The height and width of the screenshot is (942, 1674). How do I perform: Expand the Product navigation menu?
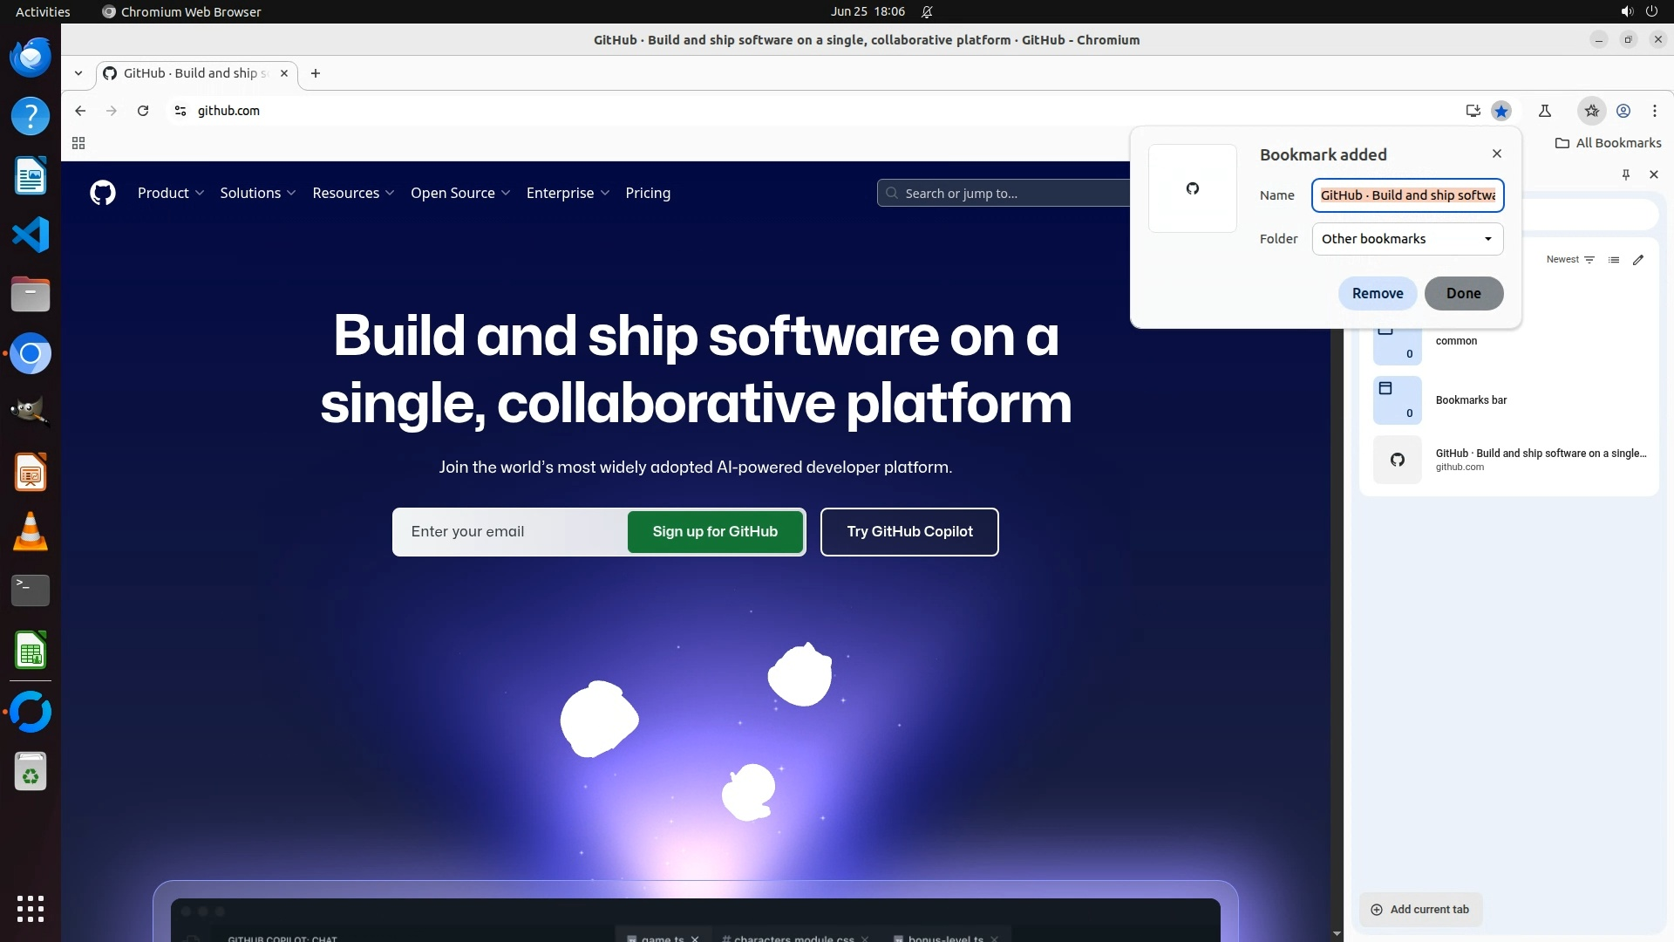point(170,193)
